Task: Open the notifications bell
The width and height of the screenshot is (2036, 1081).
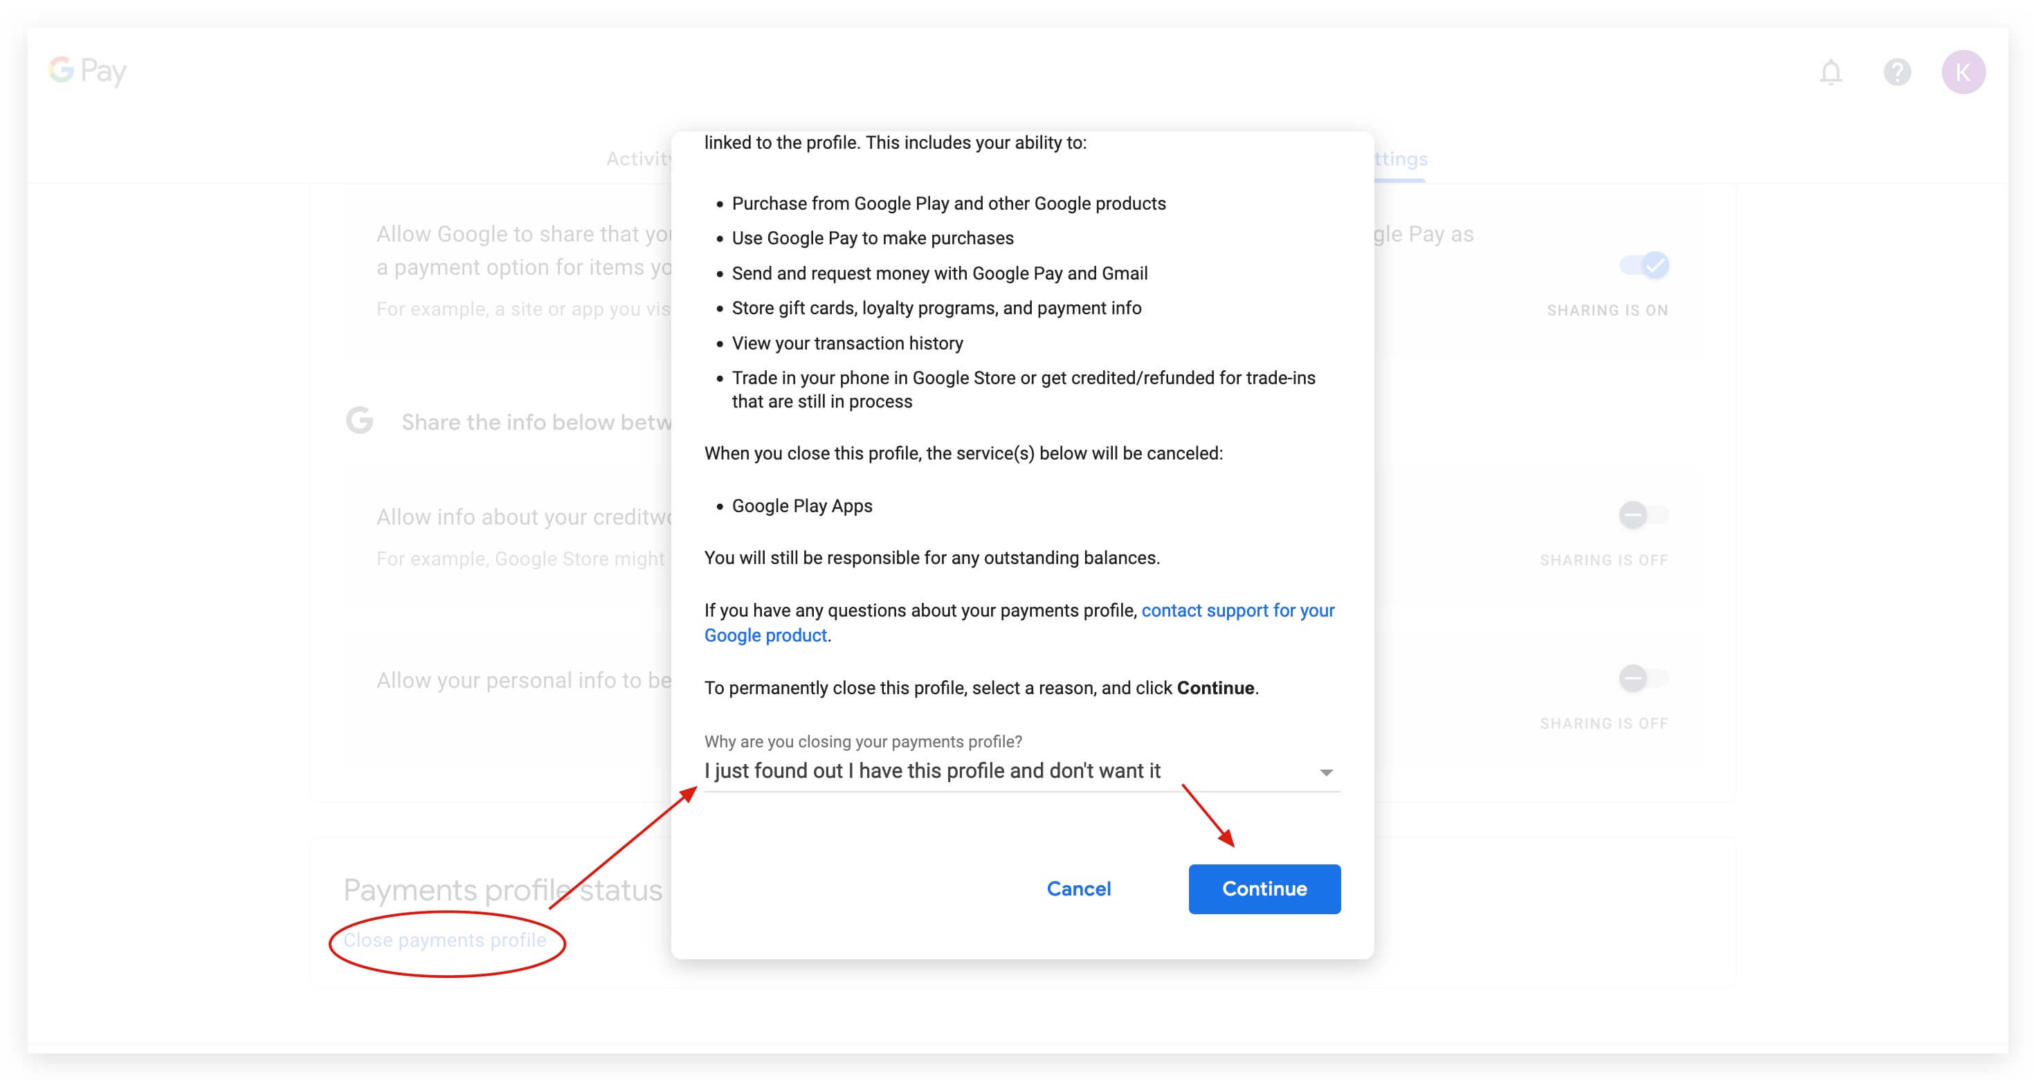Action: (x=1830, y=72)
